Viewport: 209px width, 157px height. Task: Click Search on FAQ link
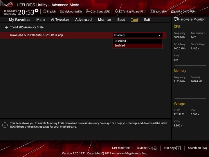tap(197, 148)
